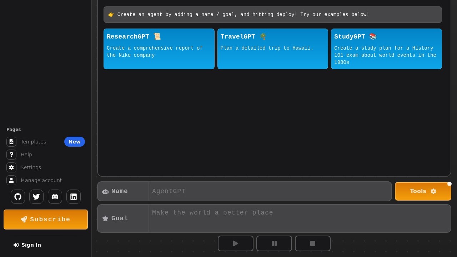Select the ResearchGPT example card
The image size is (457, 257).
pos(159,49)
